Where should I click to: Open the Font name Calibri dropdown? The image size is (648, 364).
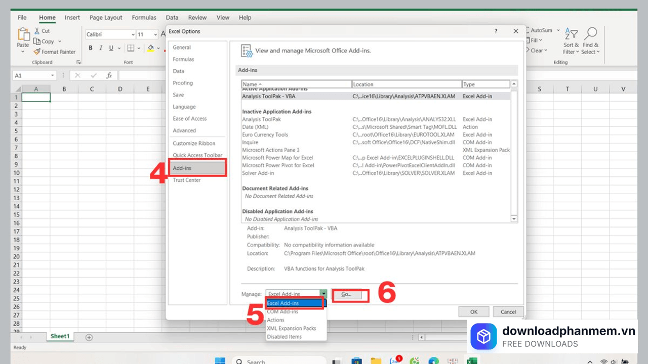coord(133,34)
